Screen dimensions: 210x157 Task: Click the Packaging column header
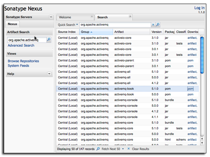169,32
